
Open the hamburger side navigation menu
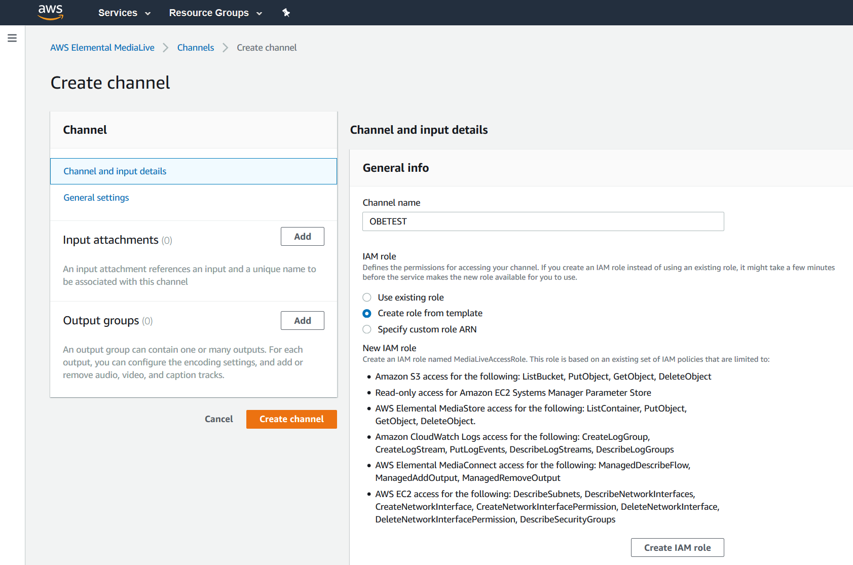pyautogui.click(x=12, y=38)
